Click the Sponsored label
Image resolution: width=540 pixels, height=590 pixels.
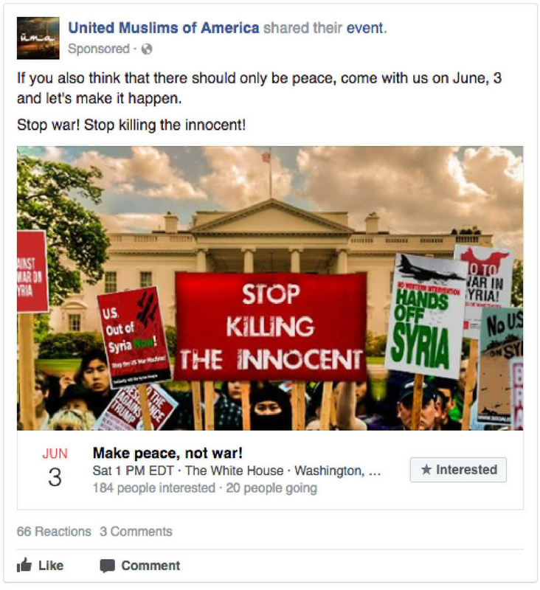point(99,49)
